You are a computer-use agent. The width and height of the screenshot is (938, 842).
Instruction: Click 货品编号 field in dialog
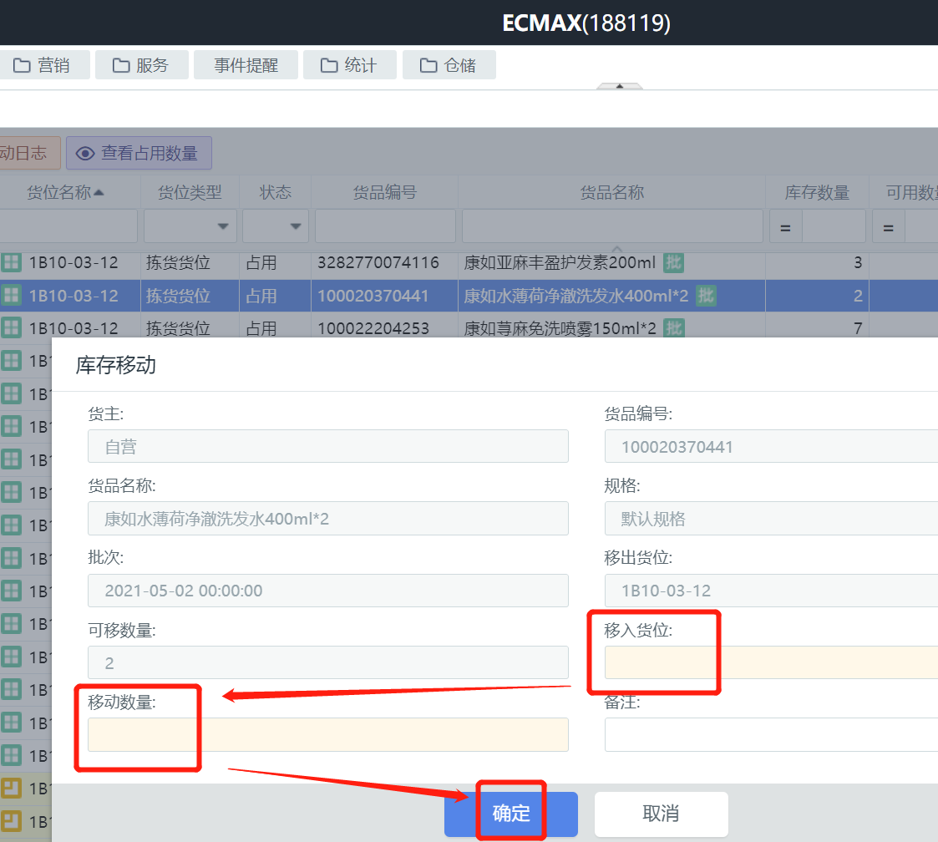pyautogui.click(x=771, y=446)
